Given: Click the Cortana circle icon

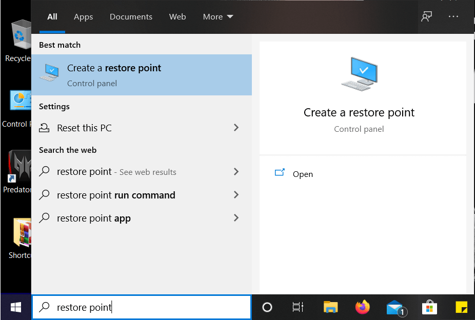Looking at the screenshot, I should (267, 307).
